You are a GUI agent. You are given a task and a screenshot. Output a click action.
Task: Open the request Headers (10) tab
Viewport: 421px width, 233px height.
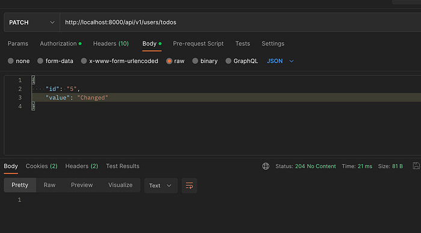[111, 44]
